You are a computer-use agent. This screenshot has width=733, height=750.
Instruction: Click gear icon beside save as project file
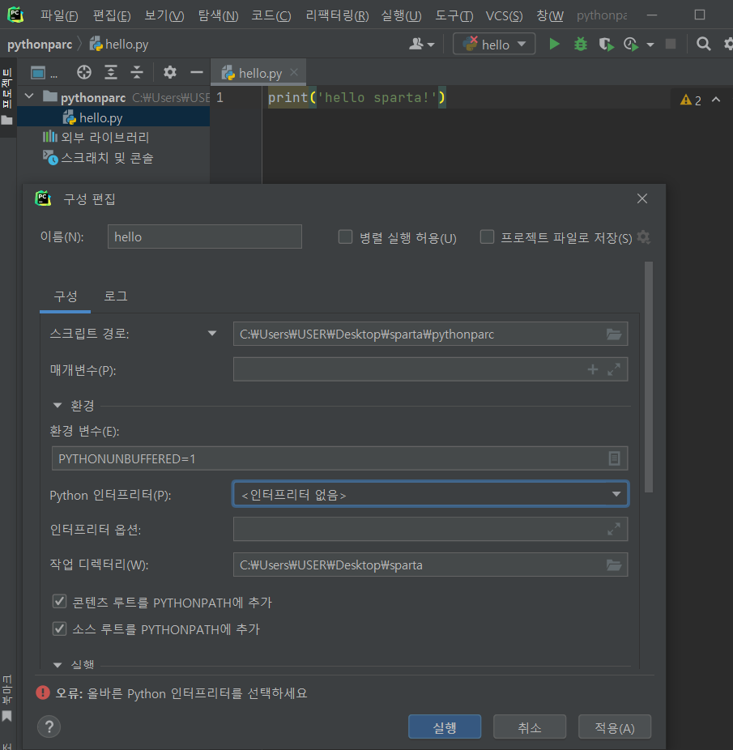pos(644,237)
